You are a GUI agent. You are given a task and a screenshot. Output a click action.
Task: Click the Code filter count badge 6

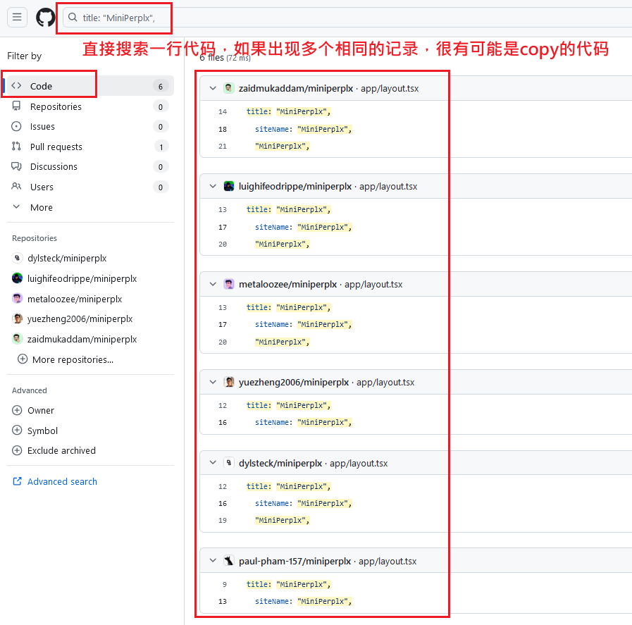pos(161,86)
